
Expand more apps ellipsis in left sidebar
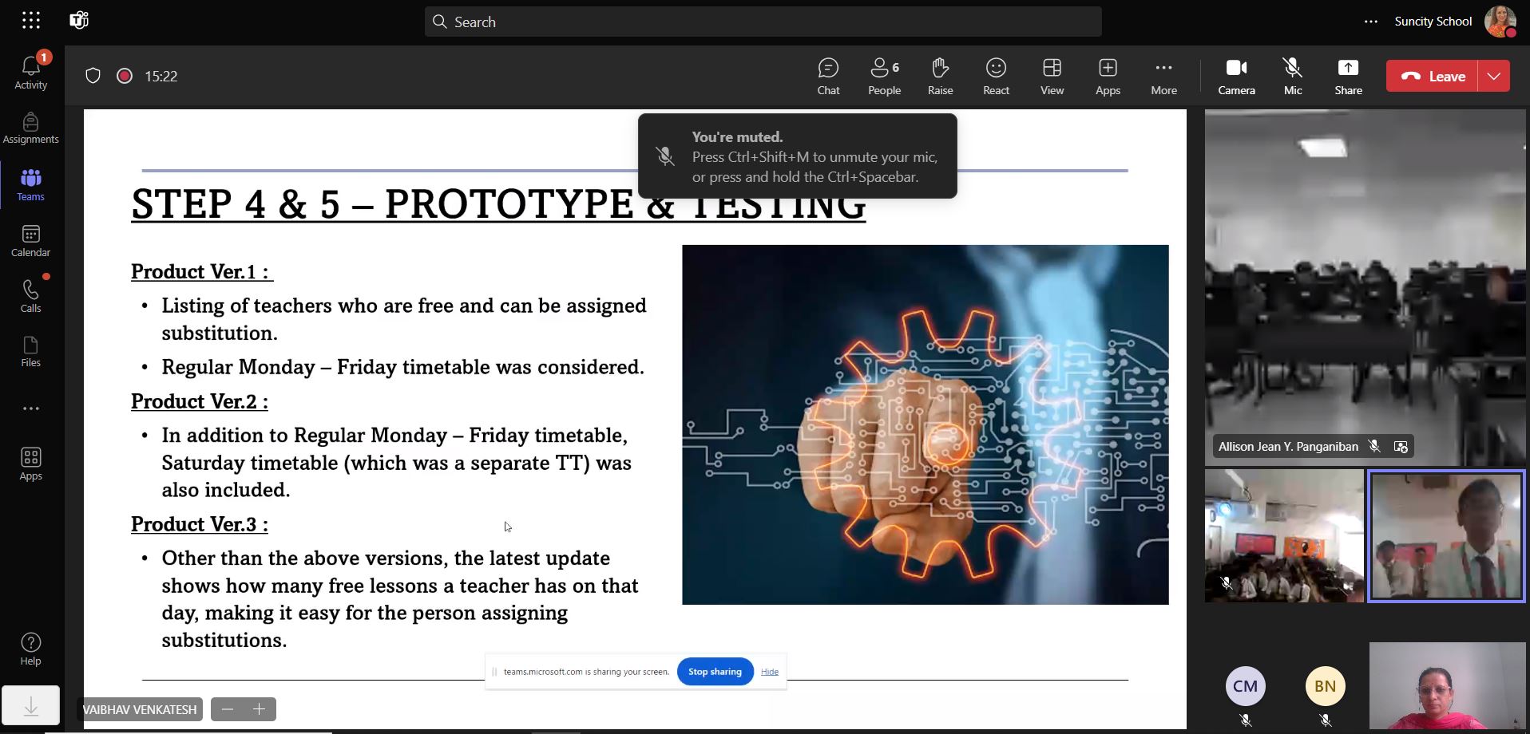click(31, 408)
